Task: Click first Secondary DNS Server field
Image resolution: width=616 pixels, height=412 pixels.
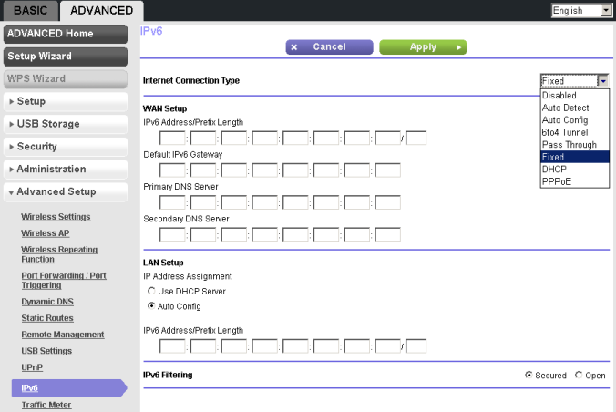Action: point(172,234)
